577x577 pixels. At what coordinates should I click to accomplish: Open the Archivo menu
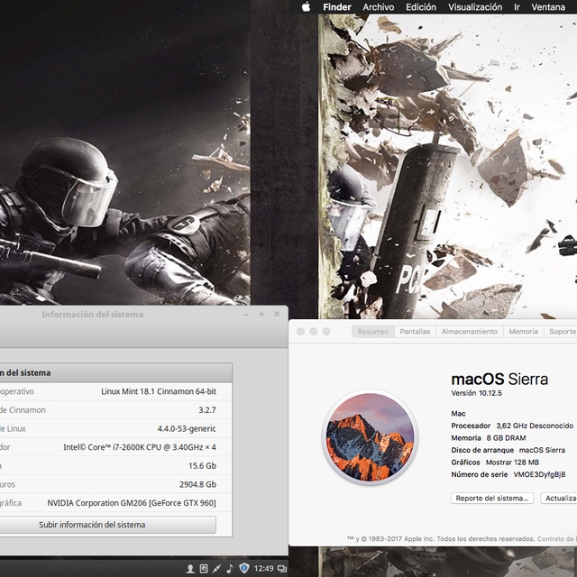[x=379, y=7]
